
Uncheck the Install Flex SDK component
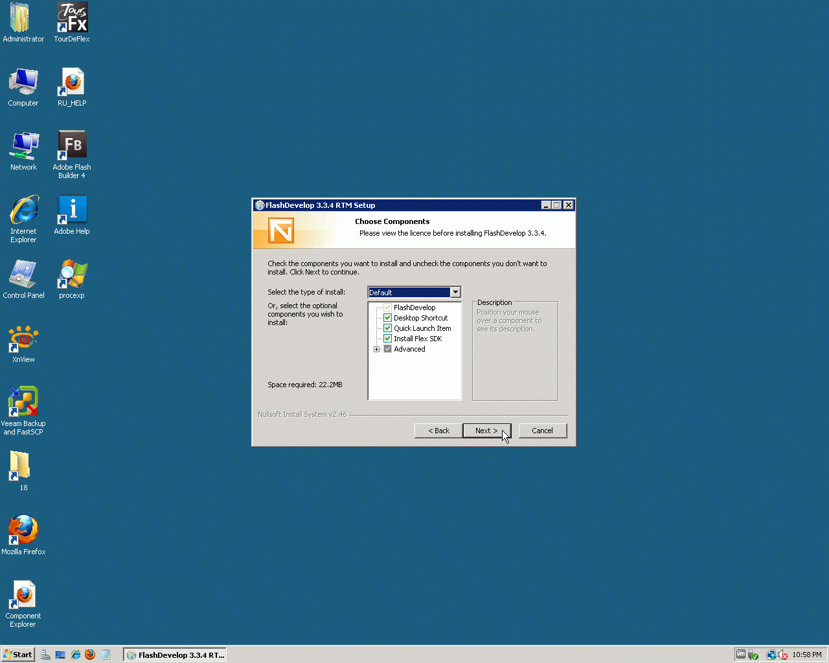click(x=387, y=339)
